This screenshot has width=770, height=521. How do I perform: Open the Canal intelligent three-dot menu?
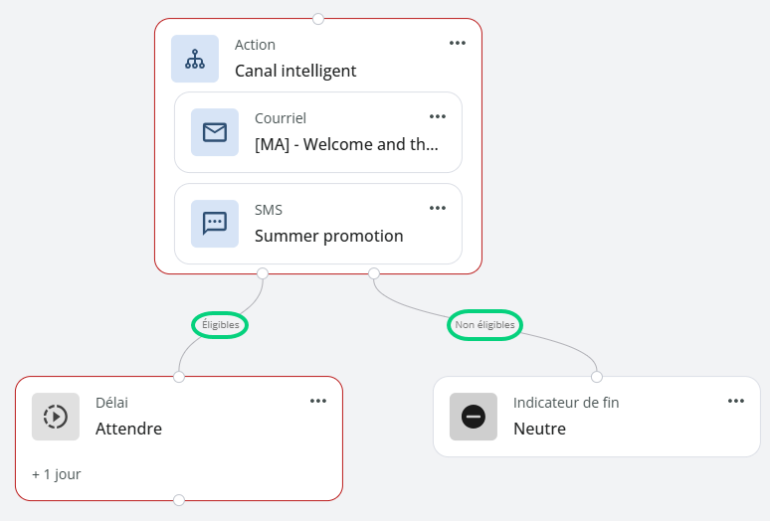[x=458, y=43]
